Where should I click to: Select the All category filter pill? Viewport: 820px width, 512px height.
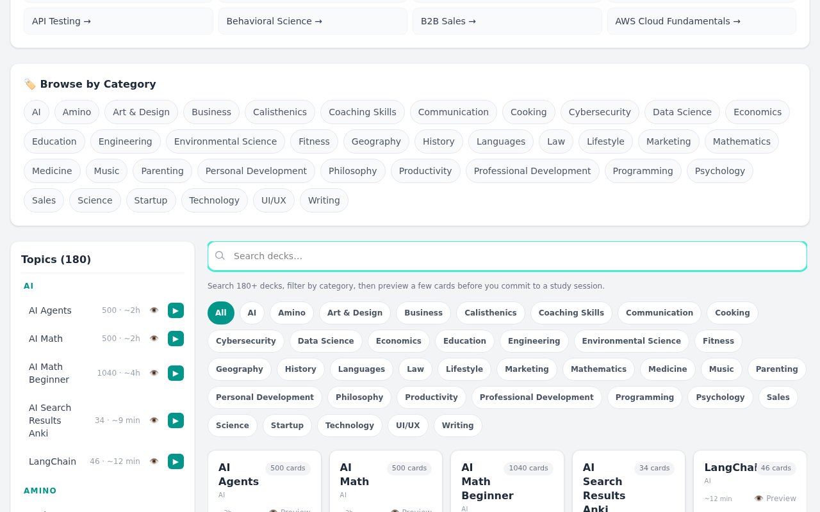coord(220,313)
